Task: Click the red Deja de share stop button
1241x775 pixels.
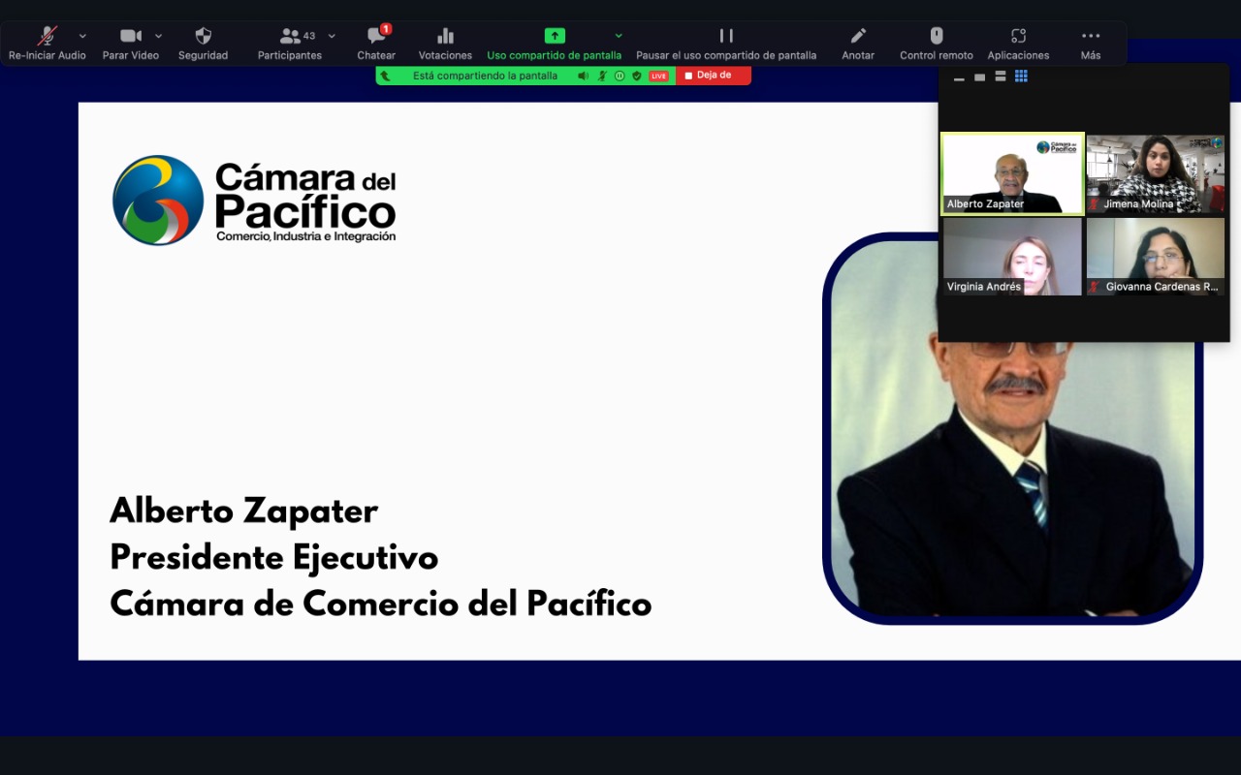Action: [x=714, y=75]
